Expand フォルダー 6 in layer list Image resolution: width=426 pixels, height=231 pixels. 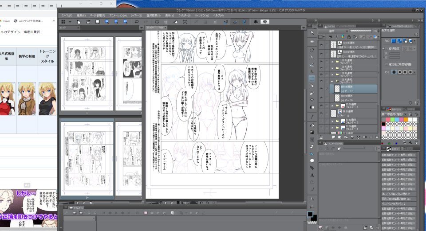click(x=332, y=106)
